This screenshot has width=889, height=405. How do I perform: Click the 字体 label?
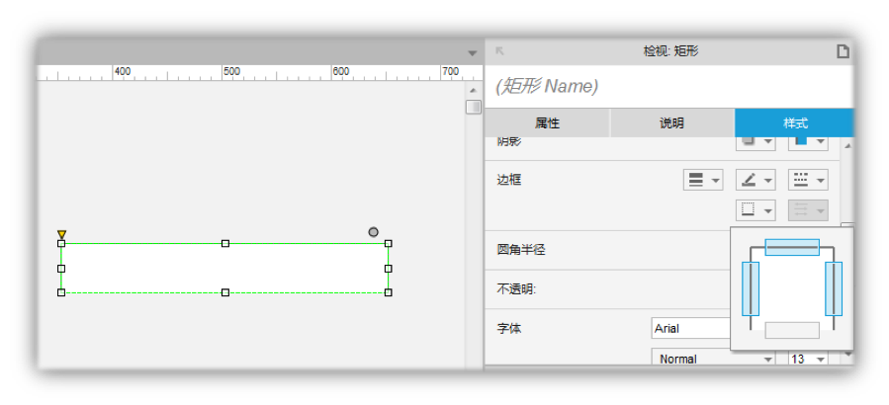click(509, 329)
